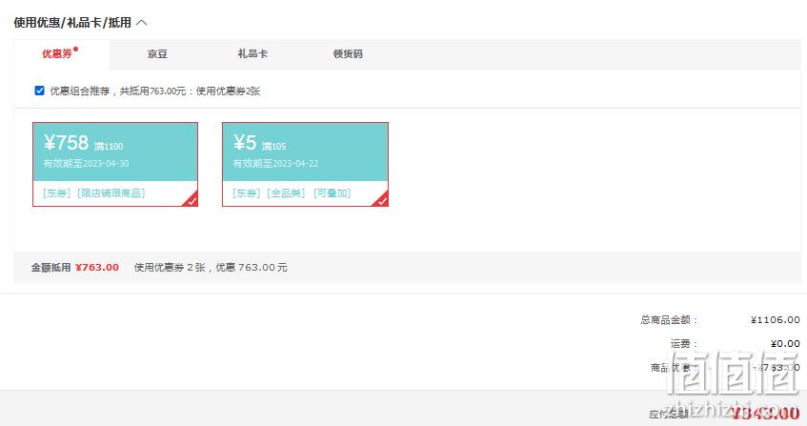Image resolution: width=807 pixels, height=426 pixels.
Task: Click the red checkmark on ¥758 coupon
Action: tap(192, 200)
